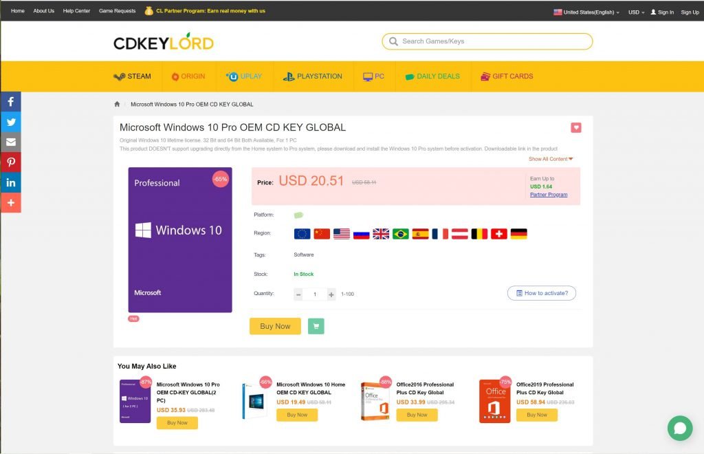
Task: Click the search magnifier icon
Action: tap(393, 41)
